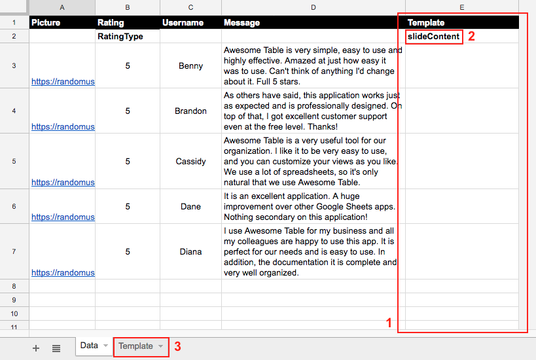The height and width of the screenshot is (360, 536).
Task: Click row 3 header number
Action: point(14,65)
